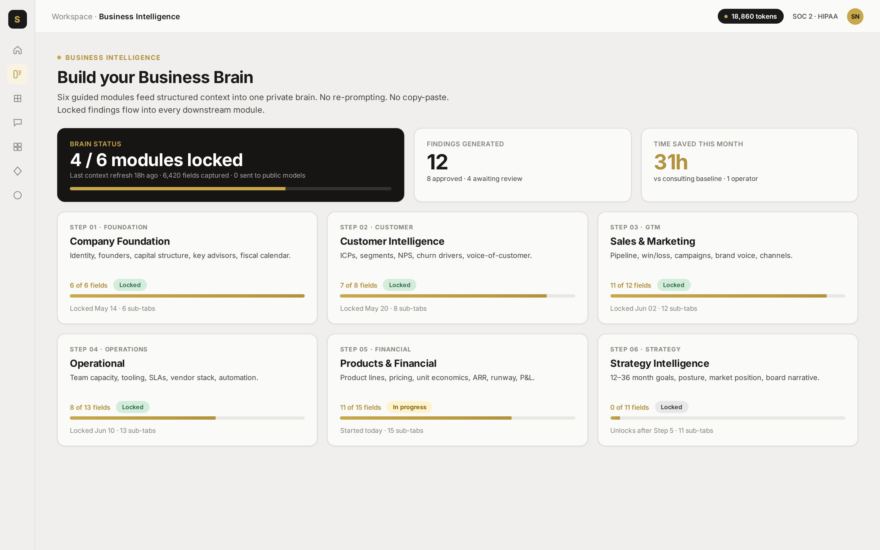Viewport: 880px width, 550px height.
Task: Click 'STEP 05 · FINANCIAL' label
Action: pos(375,349)
